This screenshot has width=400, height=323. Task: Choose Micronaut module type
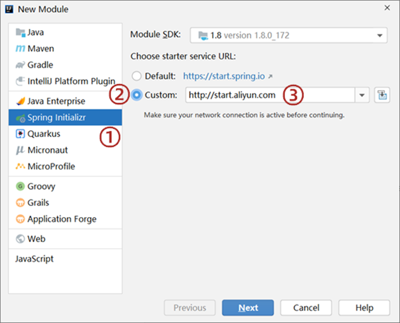click(x=66, y=150)
